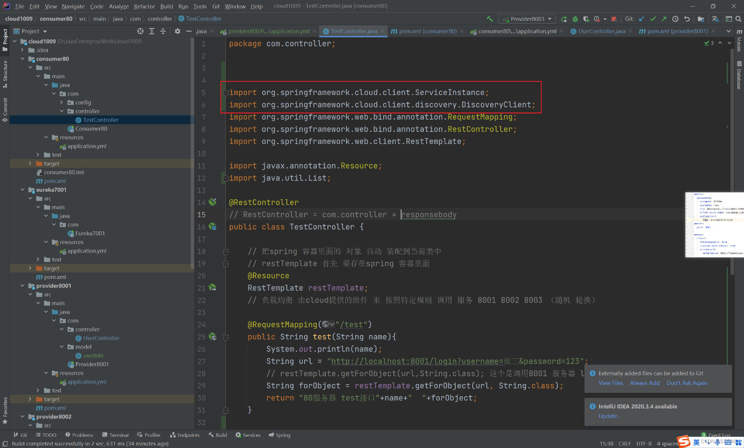Collapse the provider8001 module node
The width and height of the screenshot is (744, 448).
click(22, 286)
